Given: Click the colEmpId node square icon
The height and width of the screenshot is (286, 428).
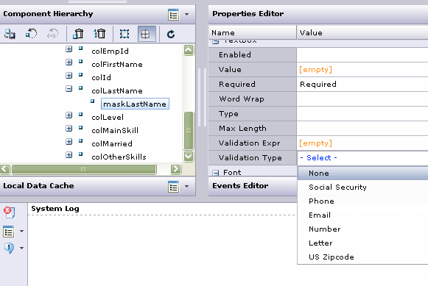Looking at the screenshot, I should click(80, 49).
